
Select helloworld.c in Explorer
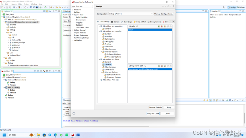tap(16, 40)
